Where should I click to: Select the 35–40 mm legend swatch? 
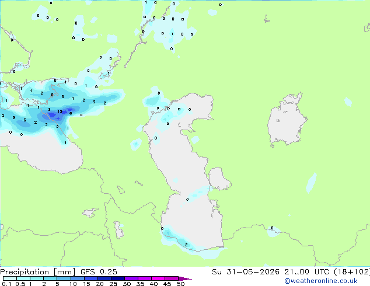click(145, 278)
